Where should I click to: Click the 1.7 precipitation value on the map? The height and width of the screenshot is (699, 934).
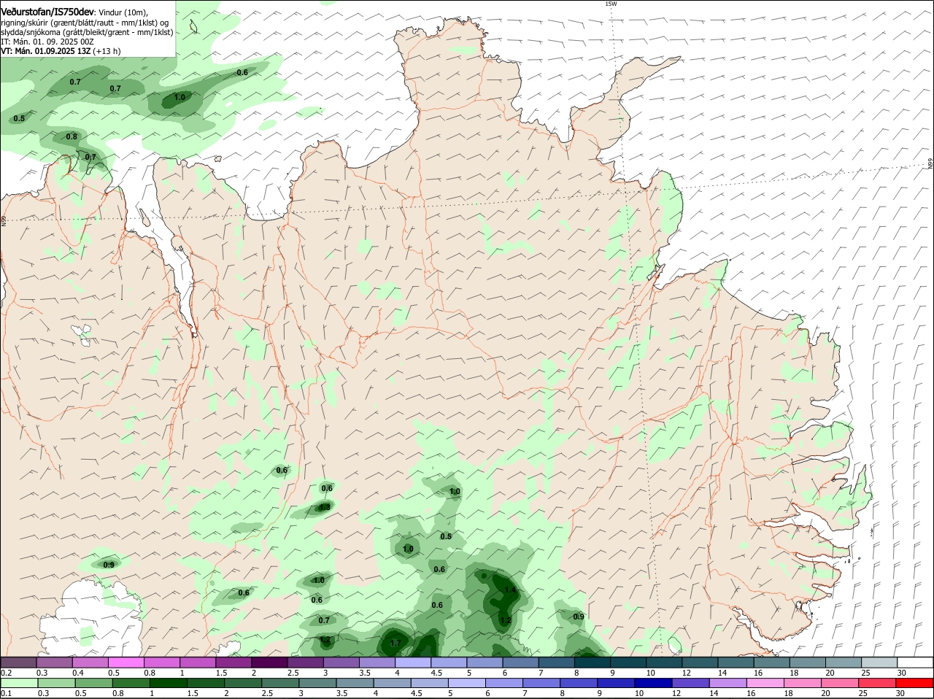(395, 643)
